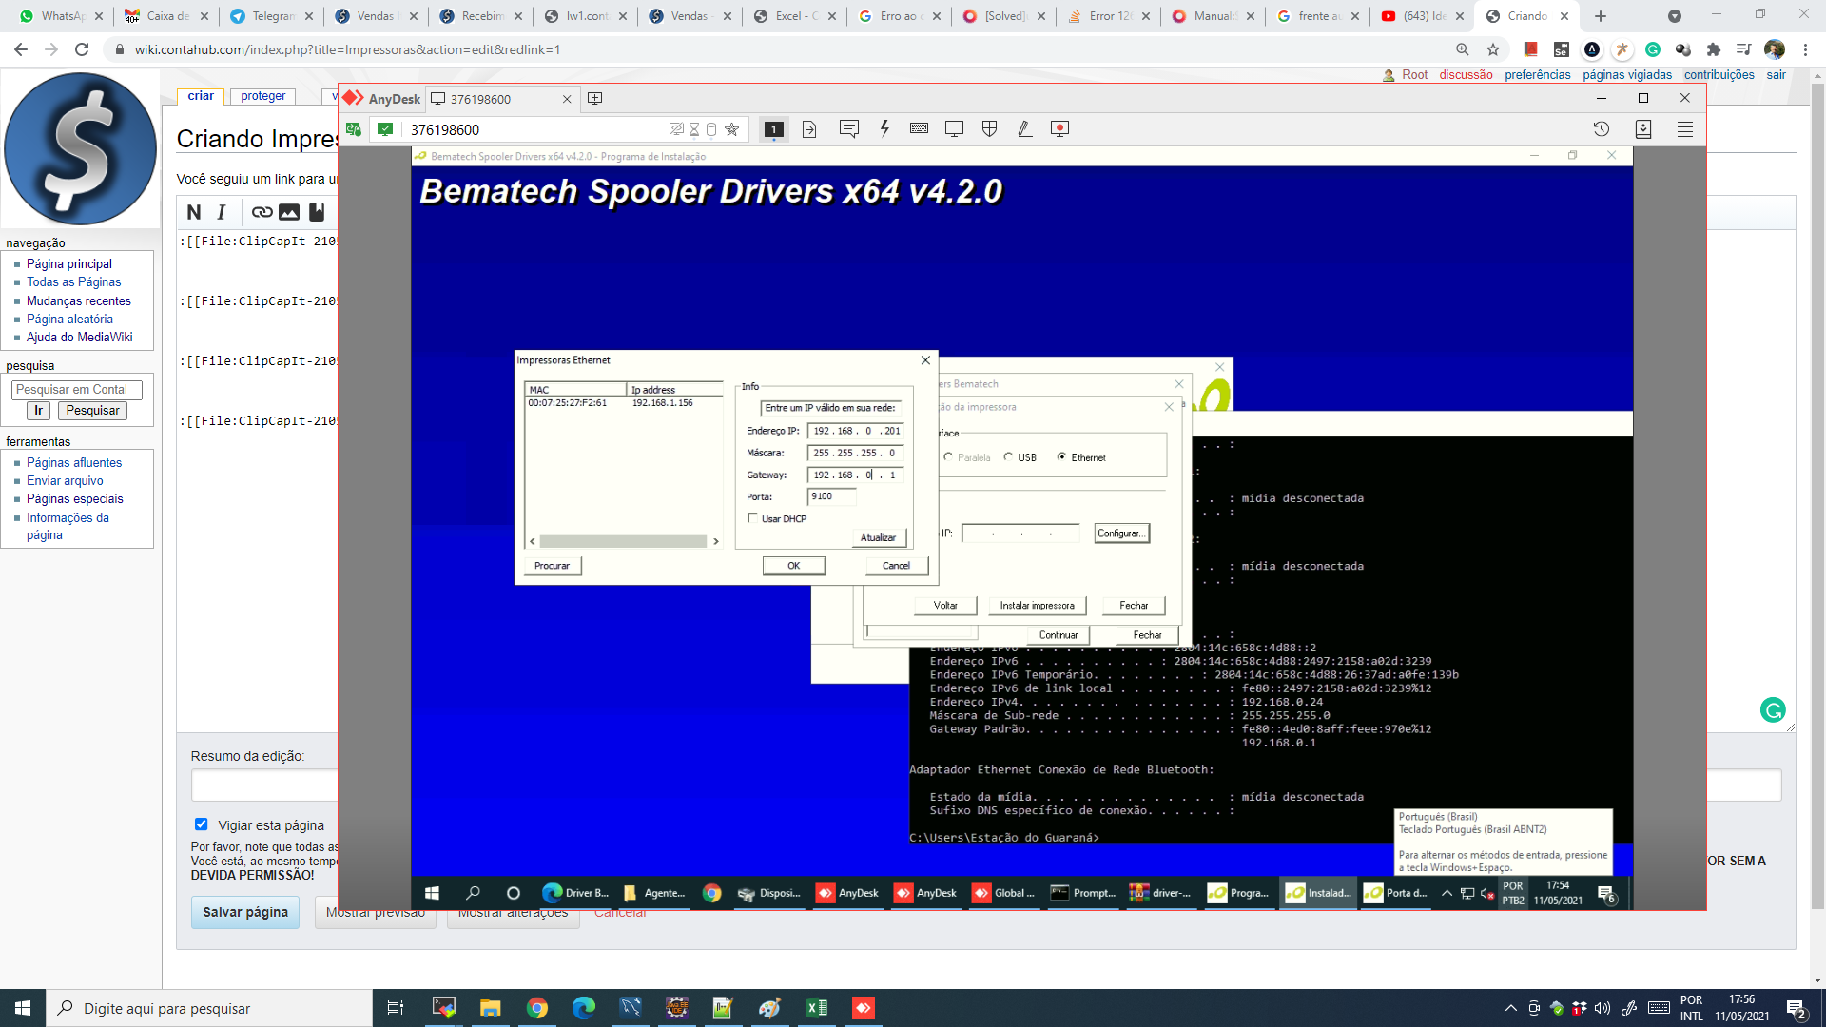Open Excel from the Windows taskbar
1826x1027 pixels.
[816, 1008]
